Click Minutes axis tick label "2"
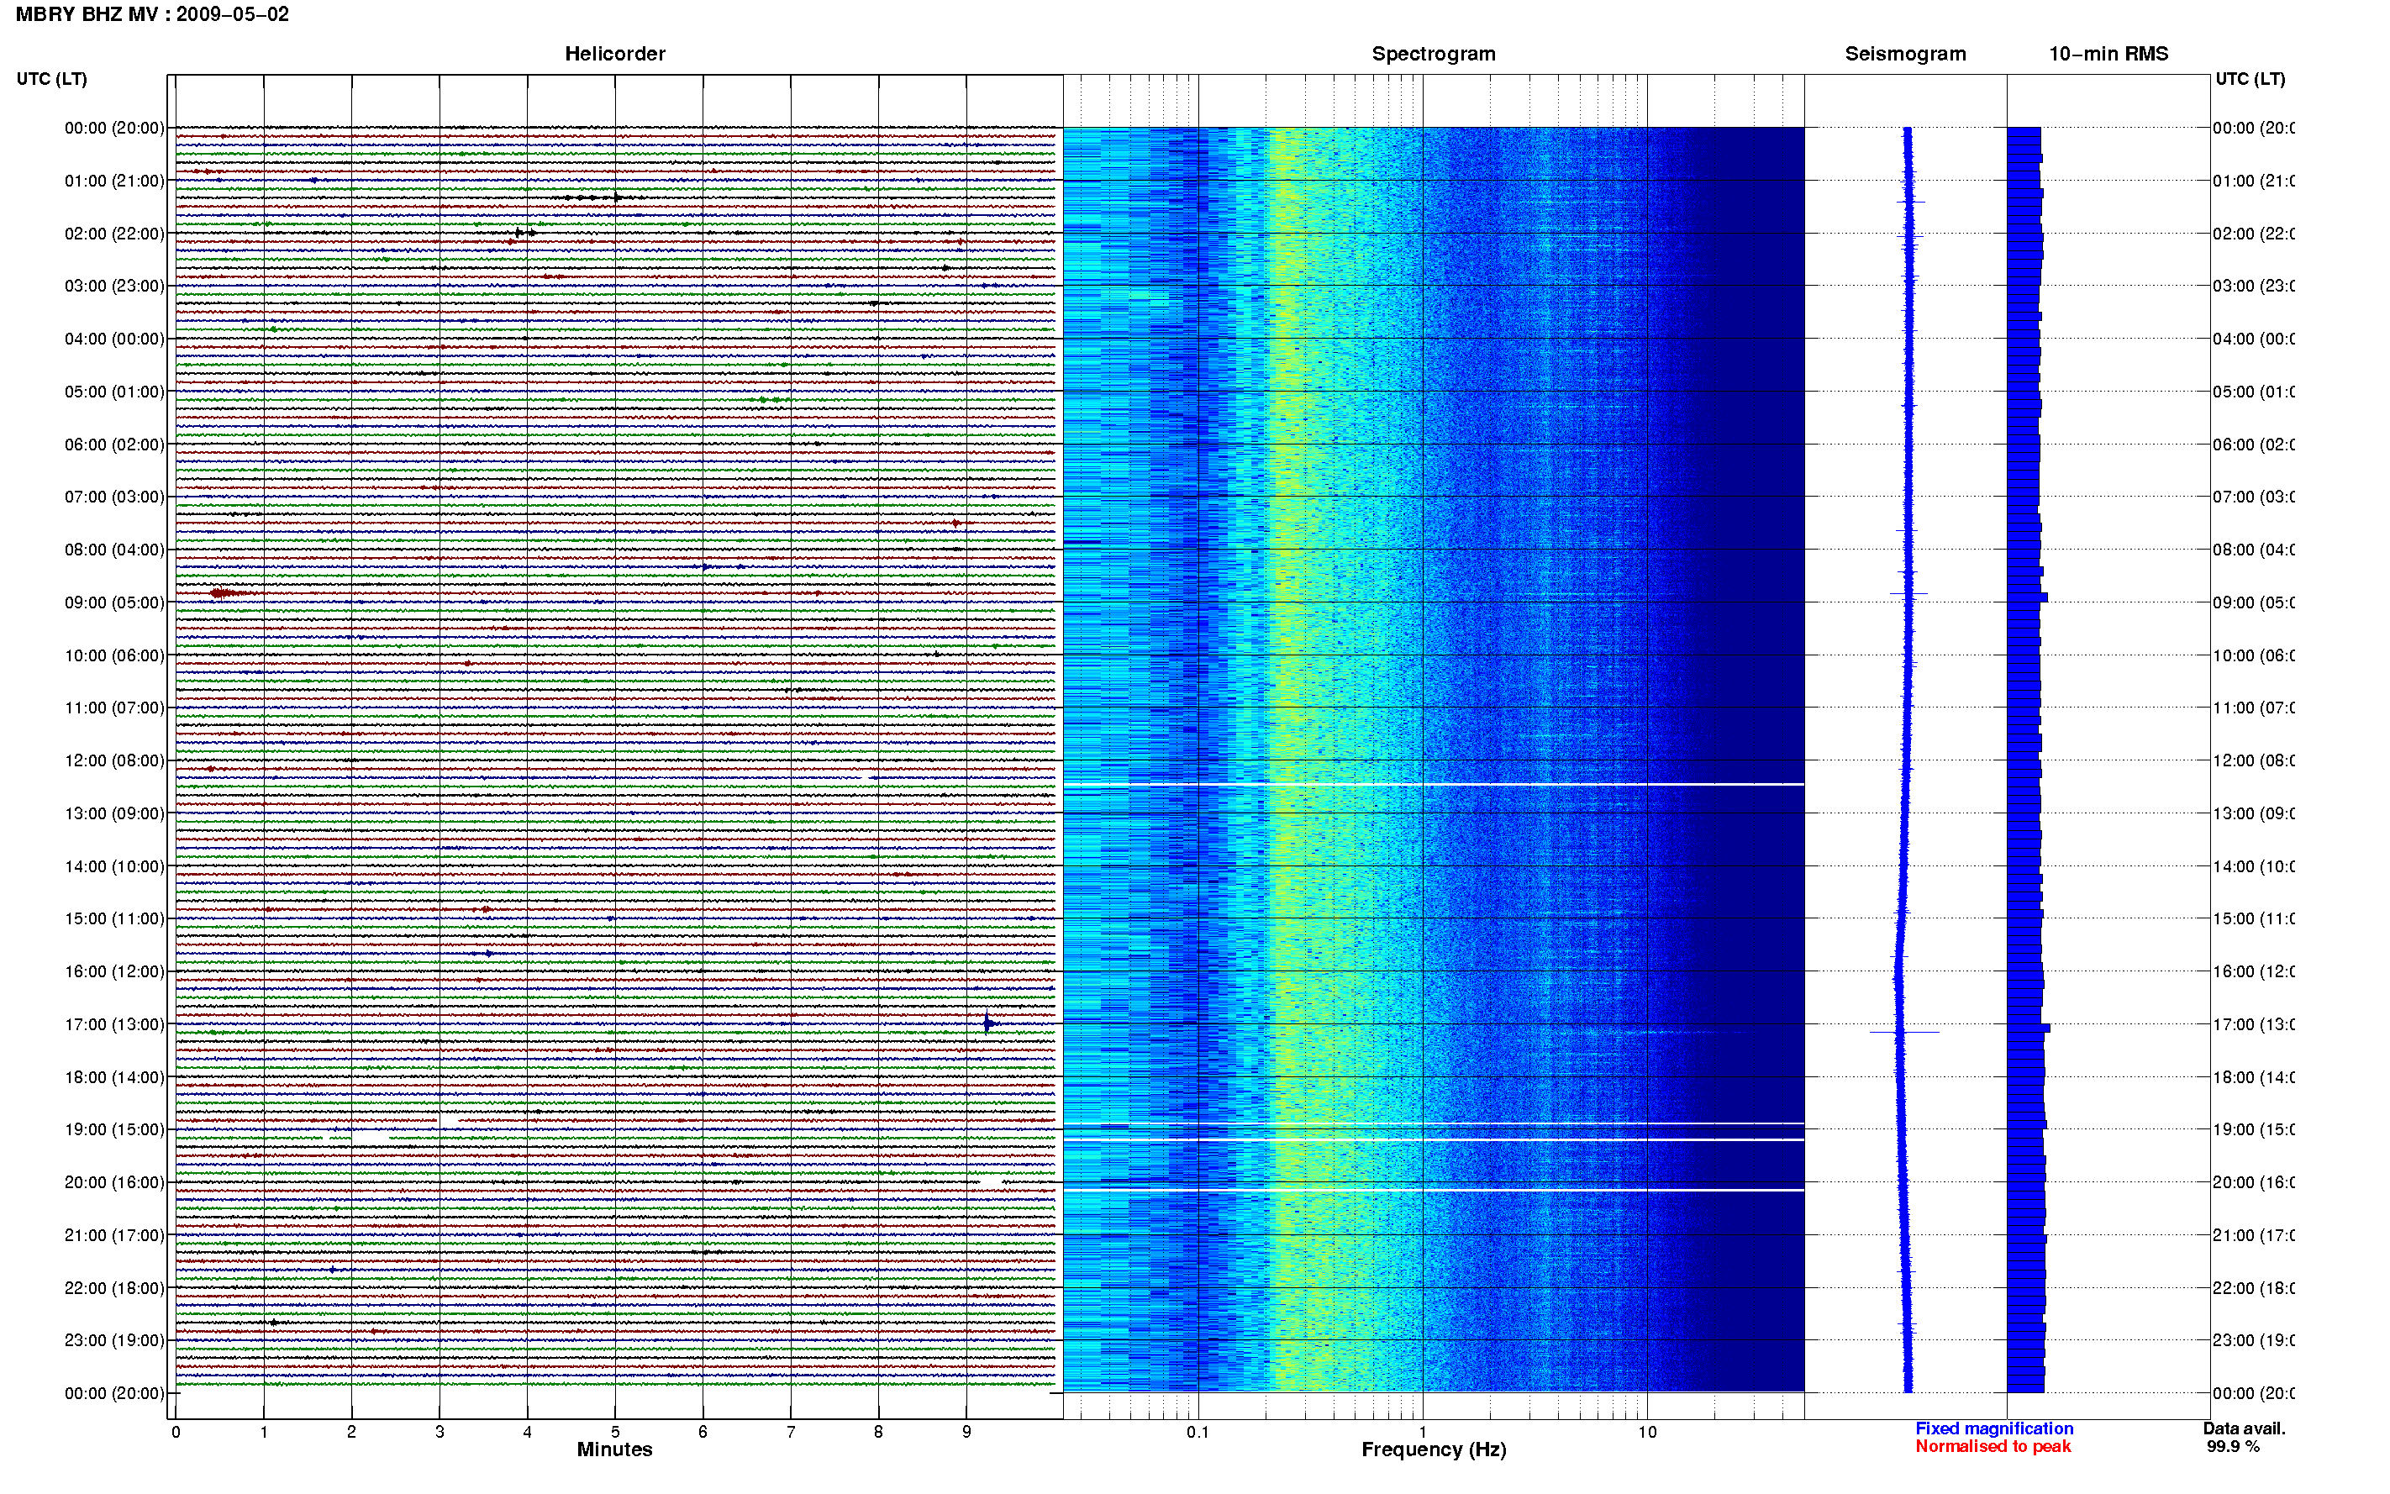The width and height of the screenshot is (2390, 1494). (352, 1432)
